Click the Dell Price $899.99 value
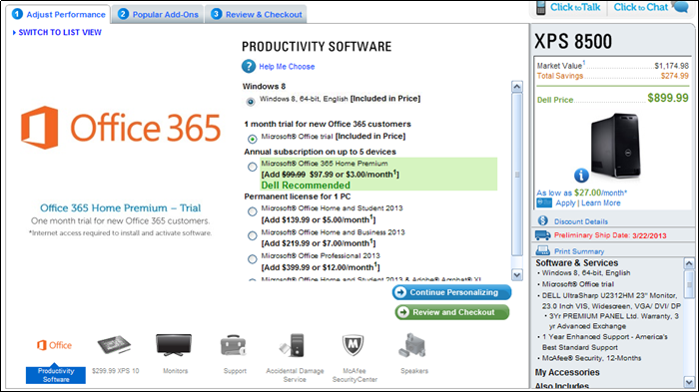Screen dimensions: 699x392 tap(668, 98)
